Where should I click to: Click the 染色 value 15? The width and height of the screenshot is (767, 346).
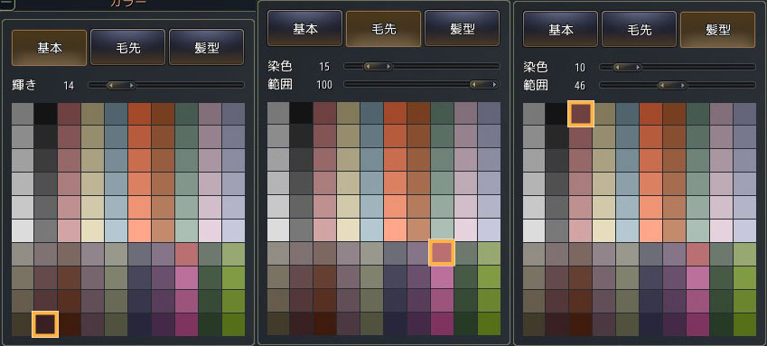pos(323,67)
